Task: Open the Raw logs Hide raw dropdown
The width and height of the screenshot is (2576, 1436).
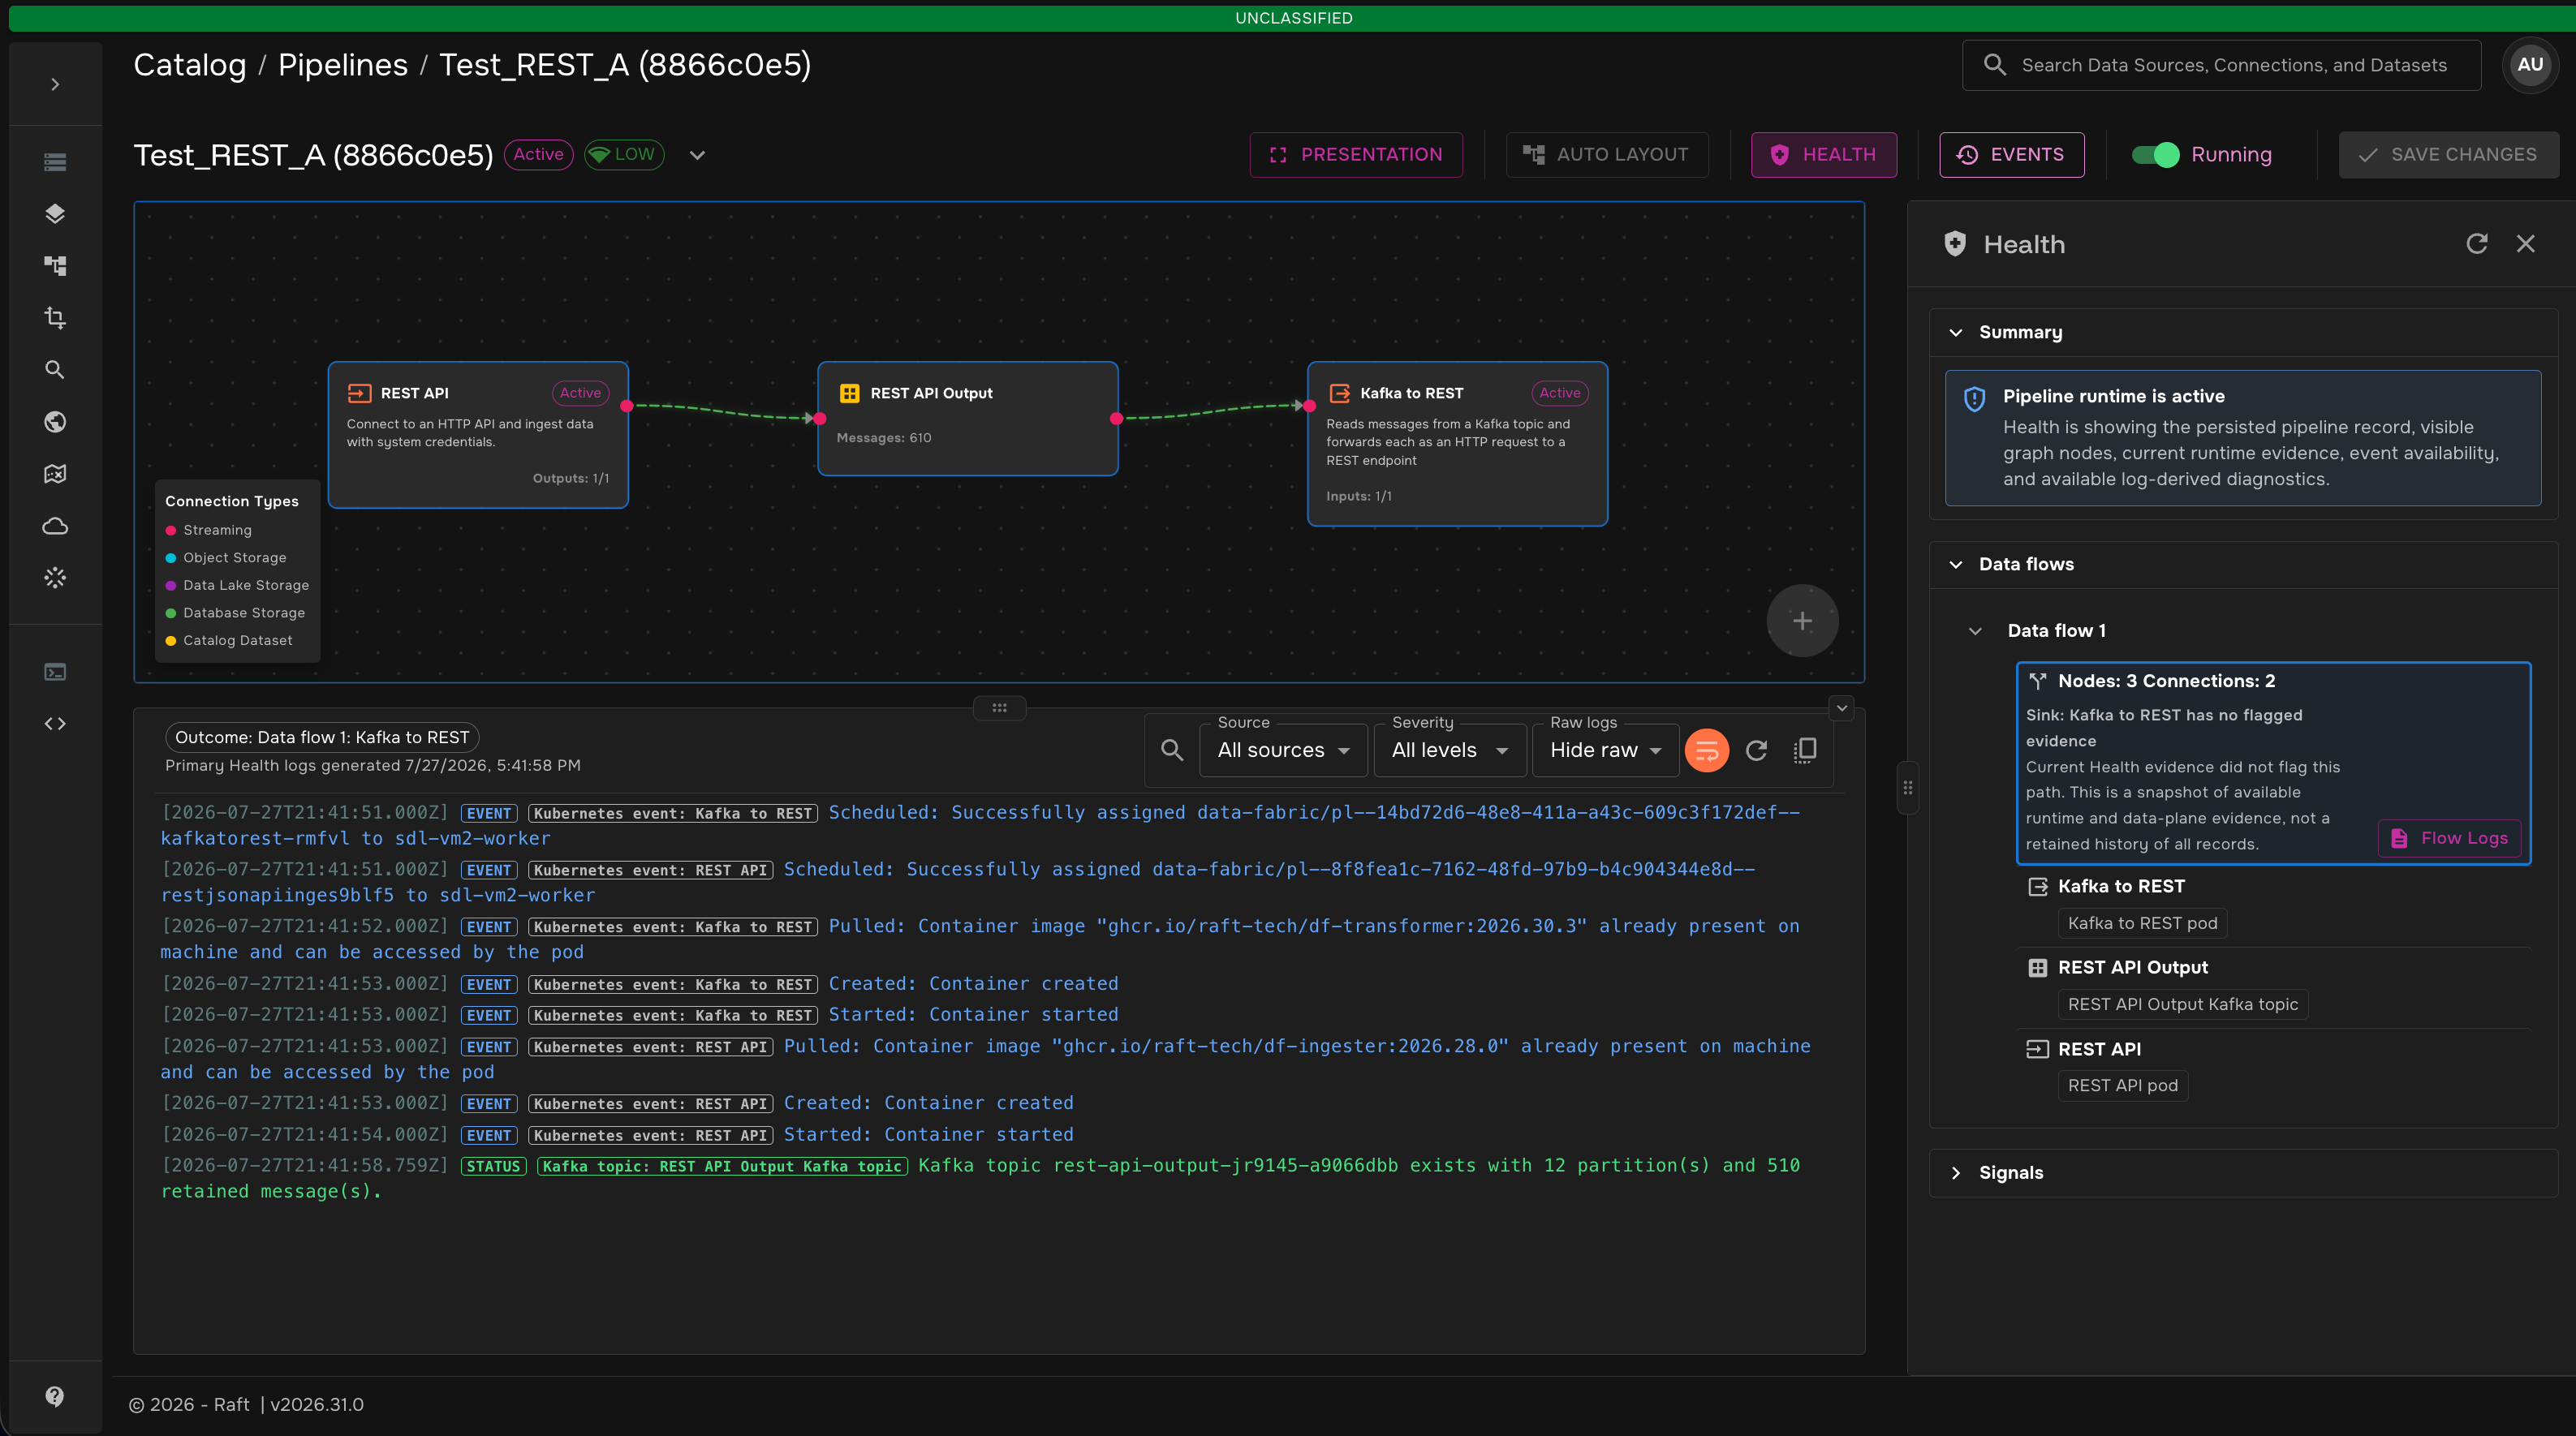Action: click(x=1605, y=750)
